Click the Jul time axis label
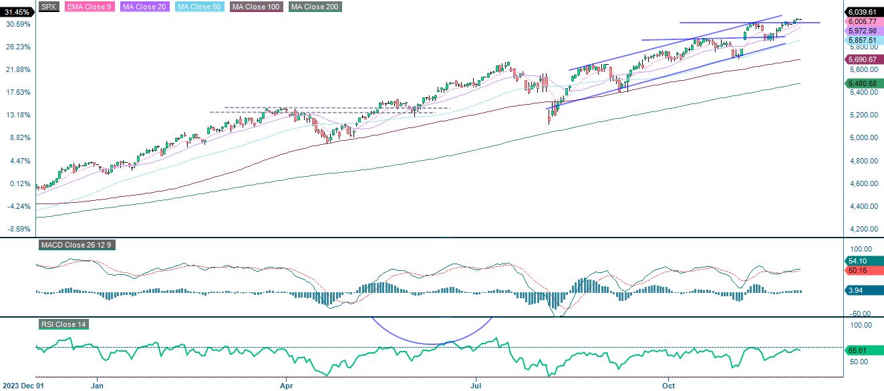884x391 pixels. (x=476, y=386)
